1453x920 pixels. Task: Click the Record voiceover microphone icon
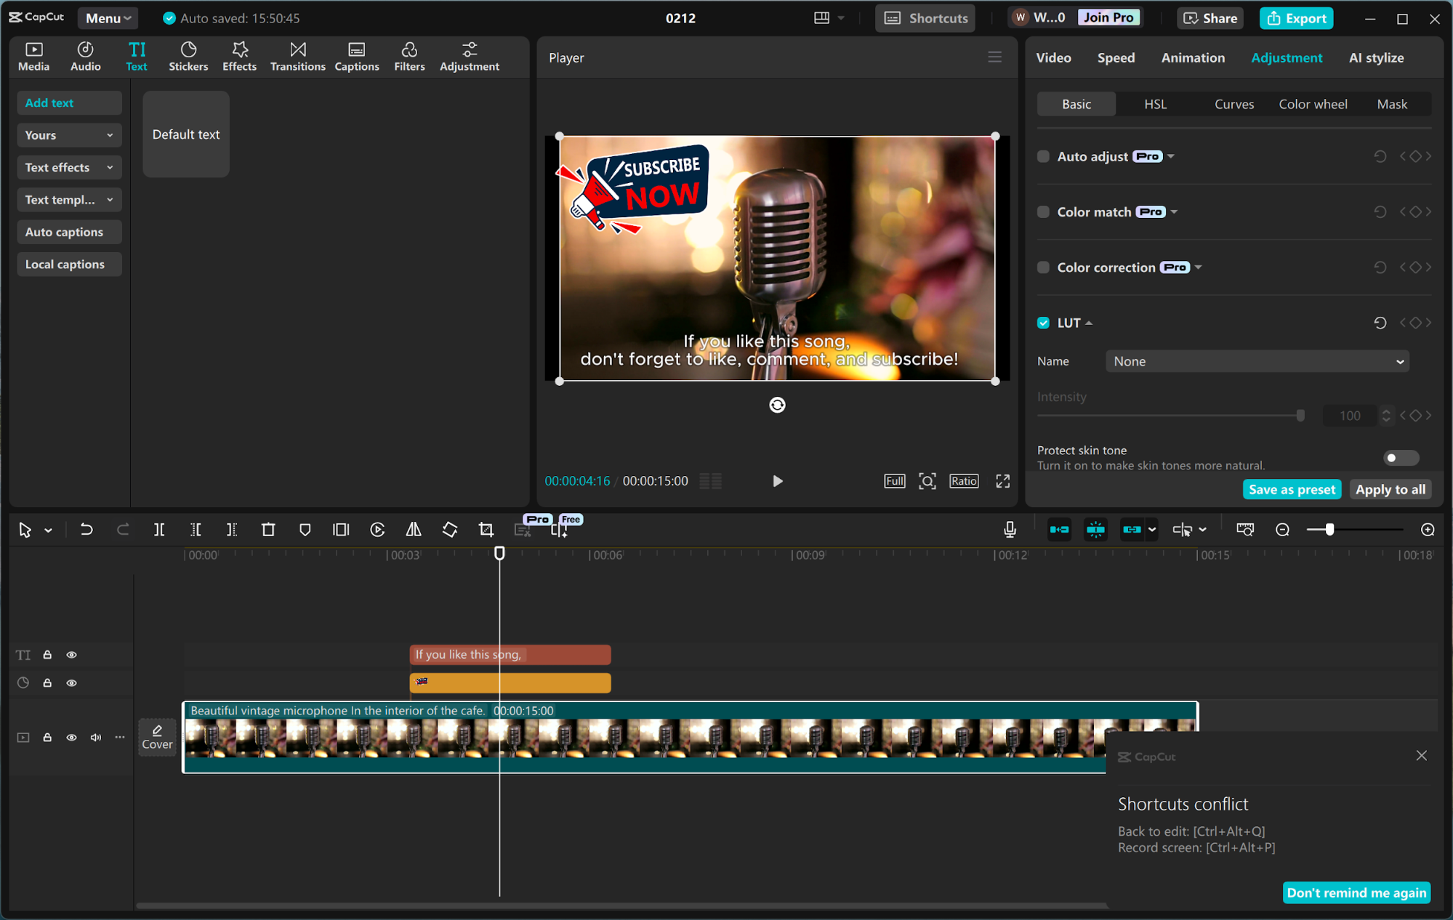coord(1010,530)
